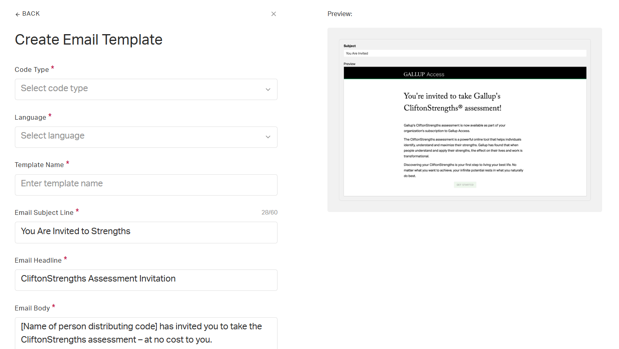Go back using the BACK link

point(27,14)
